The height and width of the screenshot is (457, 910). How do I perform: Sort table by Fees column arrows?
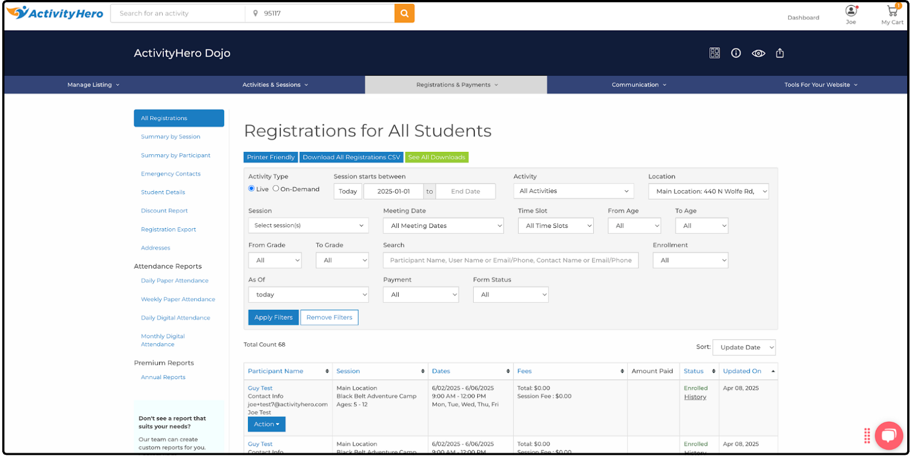[x=622, y=371]
